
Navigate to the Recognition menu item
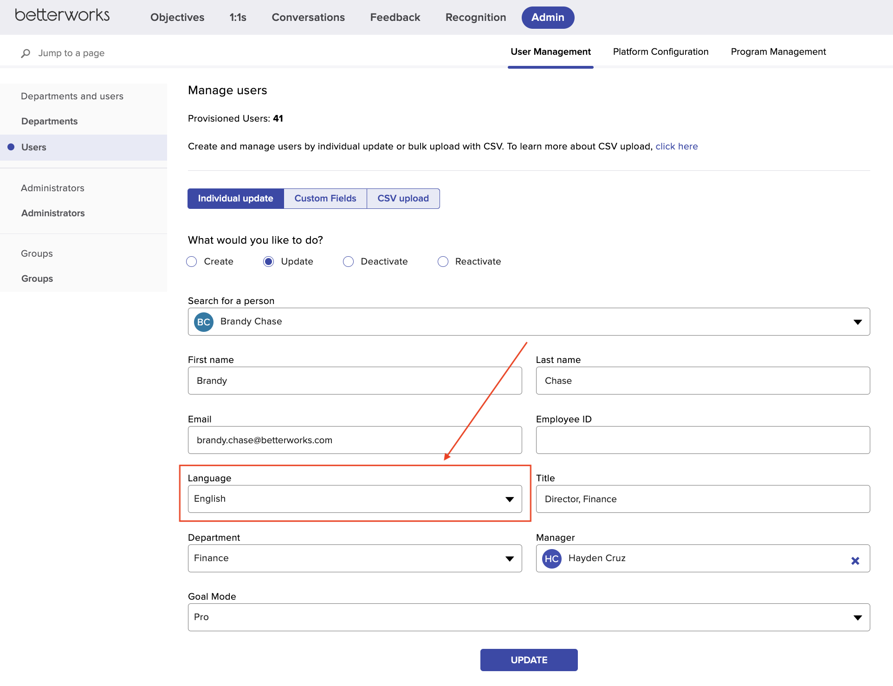pos(475,17)
